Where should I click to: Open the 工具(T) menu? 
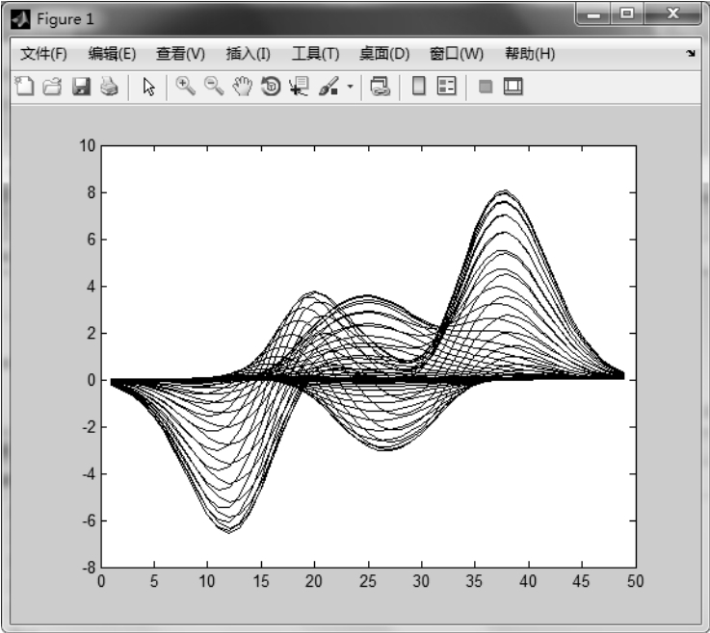[x=316, y=54]
